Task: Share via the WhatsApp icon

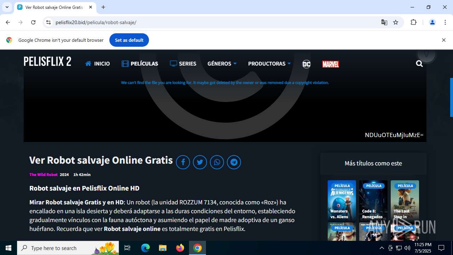Action: pos(217,162)
